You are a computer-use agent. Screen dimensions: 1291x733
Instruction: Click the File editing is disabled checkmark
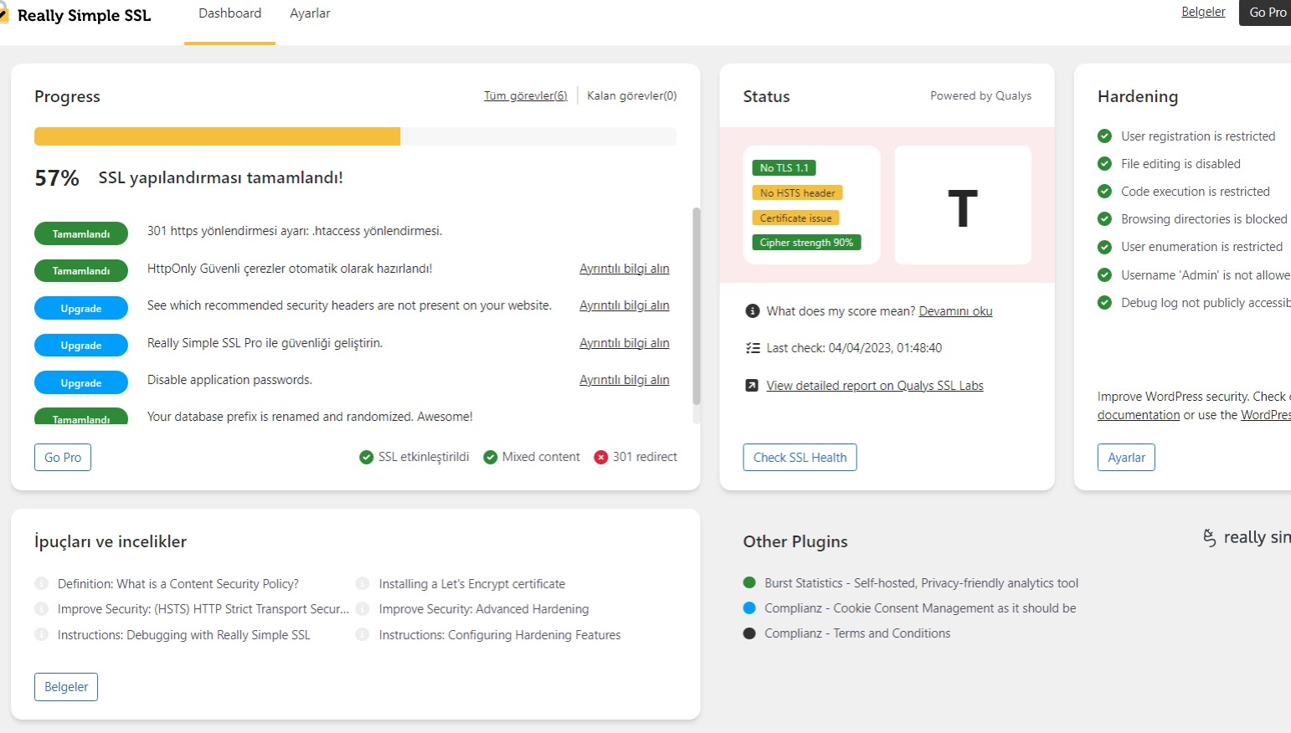click(1104, 164)
